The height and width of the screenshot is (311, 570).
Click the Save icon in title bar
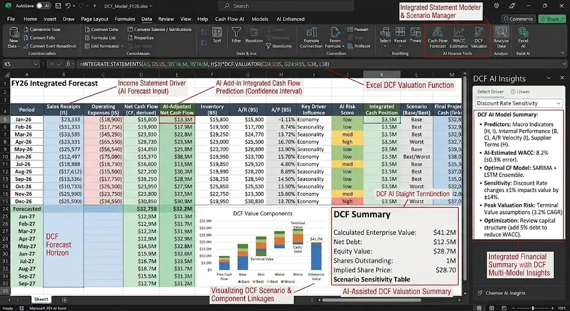[x=58, y=6]
